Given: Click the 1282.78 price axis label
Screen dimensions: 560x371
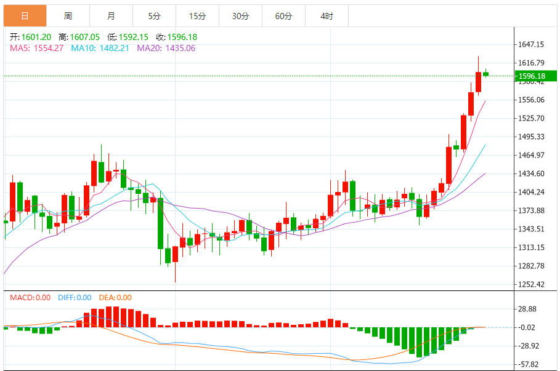Looking at the screenshot, I should [531, 266].
